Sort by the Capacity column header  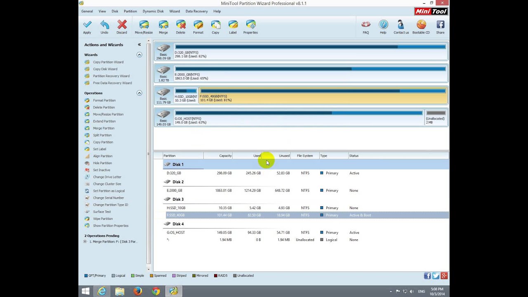218,156
